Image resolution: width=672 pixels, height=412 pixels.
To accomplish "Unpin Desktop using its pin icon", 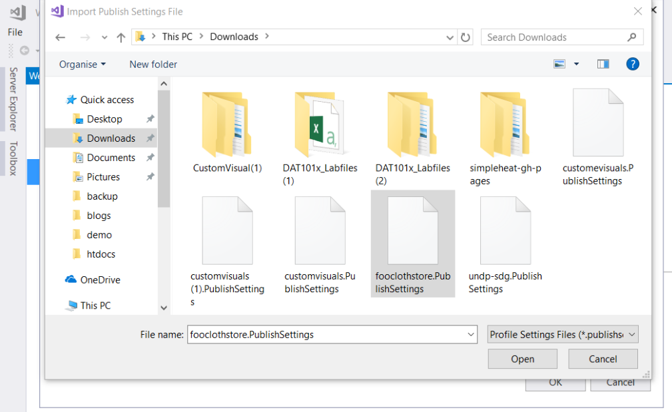I will point(150,119).
